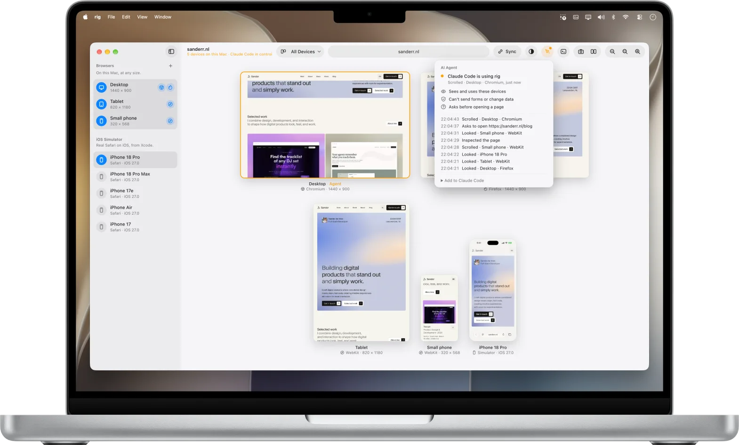Screen dimensions: 739x445
Task: Take a screenshot with camera icon
Action: 581,52
